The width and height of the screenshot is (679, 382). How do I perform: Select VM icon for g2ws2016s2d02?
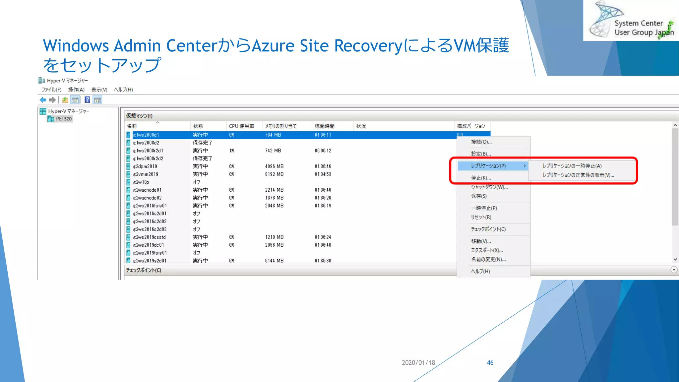128,222
